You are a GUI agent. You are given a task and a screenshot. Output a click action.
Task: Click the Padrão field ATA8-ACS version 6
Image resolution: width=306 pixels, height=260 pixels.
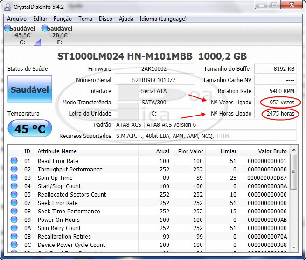[x=205, y=125]
